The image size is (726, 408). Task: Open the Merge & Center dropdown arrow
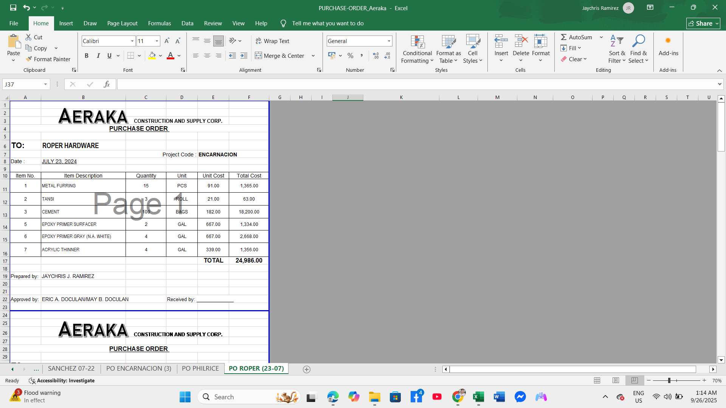(x=313, y=56)
